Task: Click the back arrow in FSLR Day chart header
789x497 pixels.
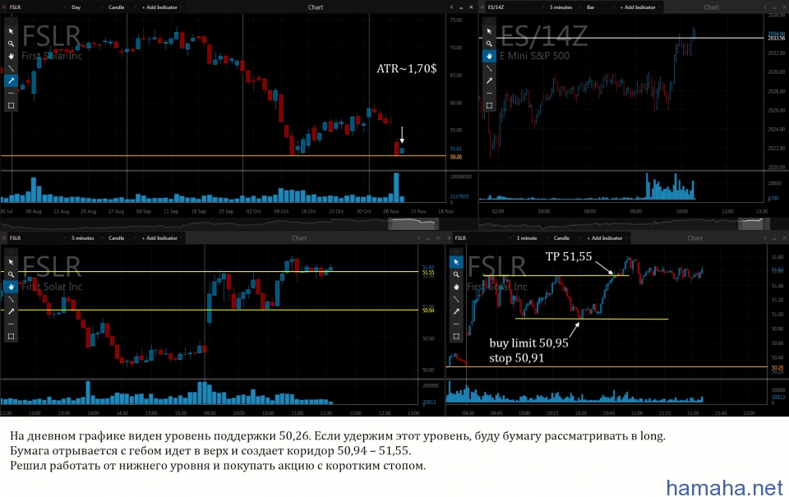Action: pyautogui.click(x=451, y=7)
